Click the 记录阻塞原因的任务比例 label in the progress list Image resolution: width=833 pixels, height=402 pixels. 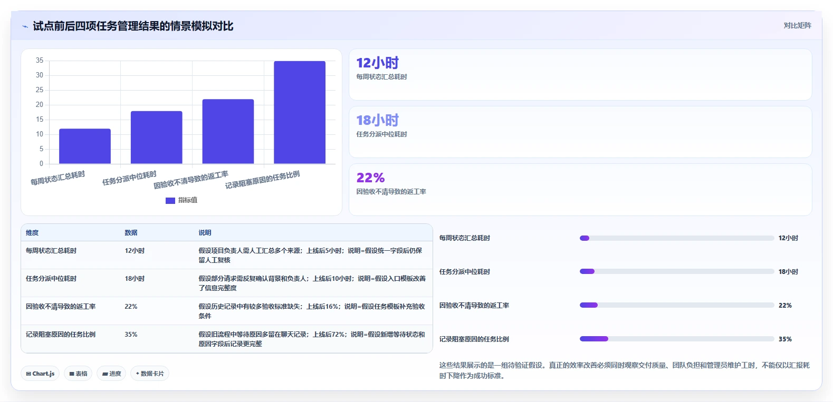tap(474, 339)
